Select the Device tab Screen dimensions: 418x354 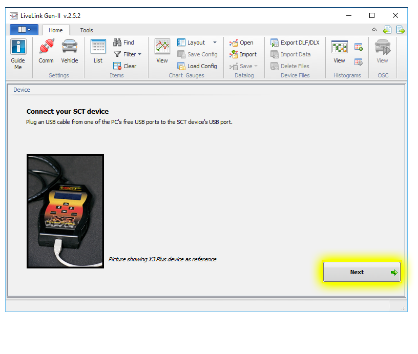point(22,90)
